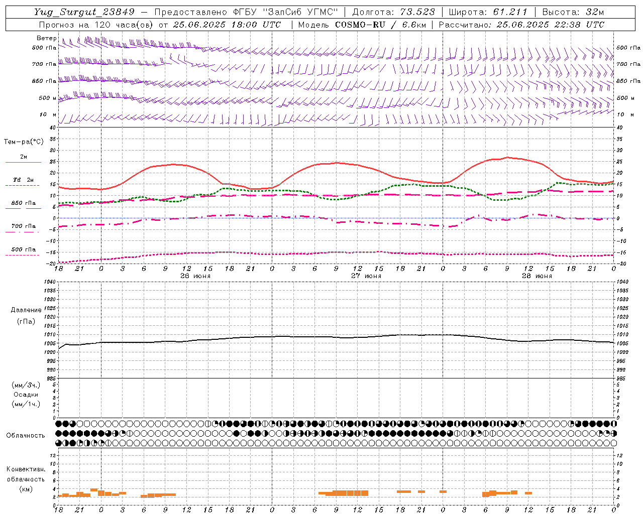Click the (км) unit label under convective cloudiness
The width and height of the screenshot is (643, 514).
click(26, 489)
